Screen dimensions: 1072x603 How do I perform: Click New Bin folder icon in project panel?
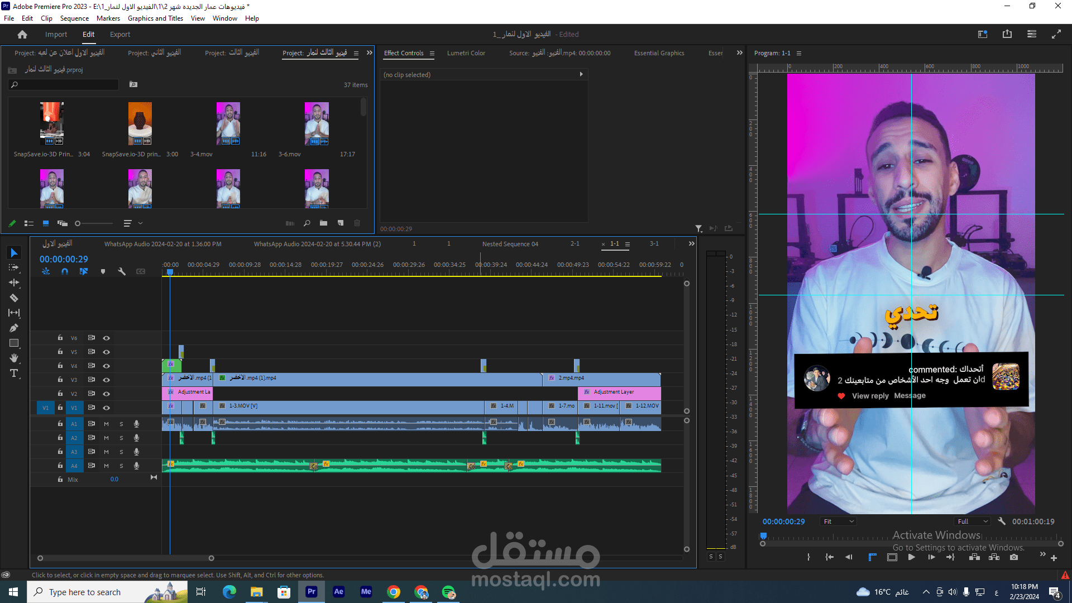pyautogui.click(x=323, y=223)
